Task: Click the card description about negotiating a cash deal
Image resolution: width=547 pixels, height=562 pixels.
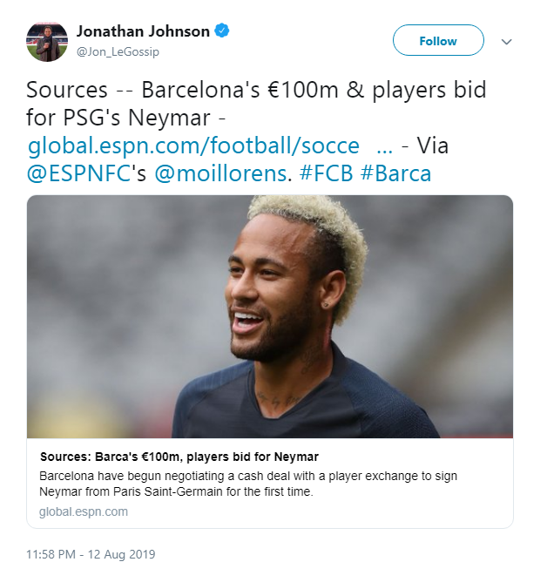Action: (248, 484)
